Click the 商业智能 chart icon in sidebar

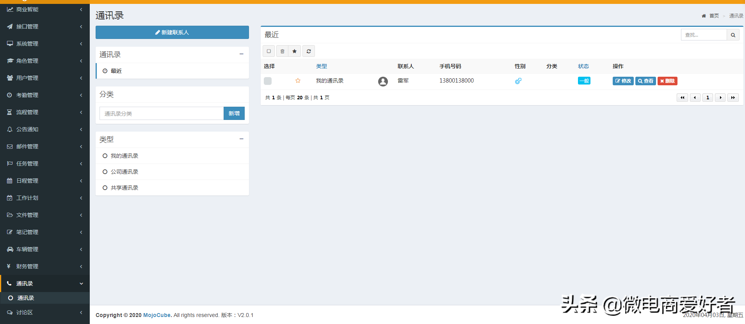(10, 9)
